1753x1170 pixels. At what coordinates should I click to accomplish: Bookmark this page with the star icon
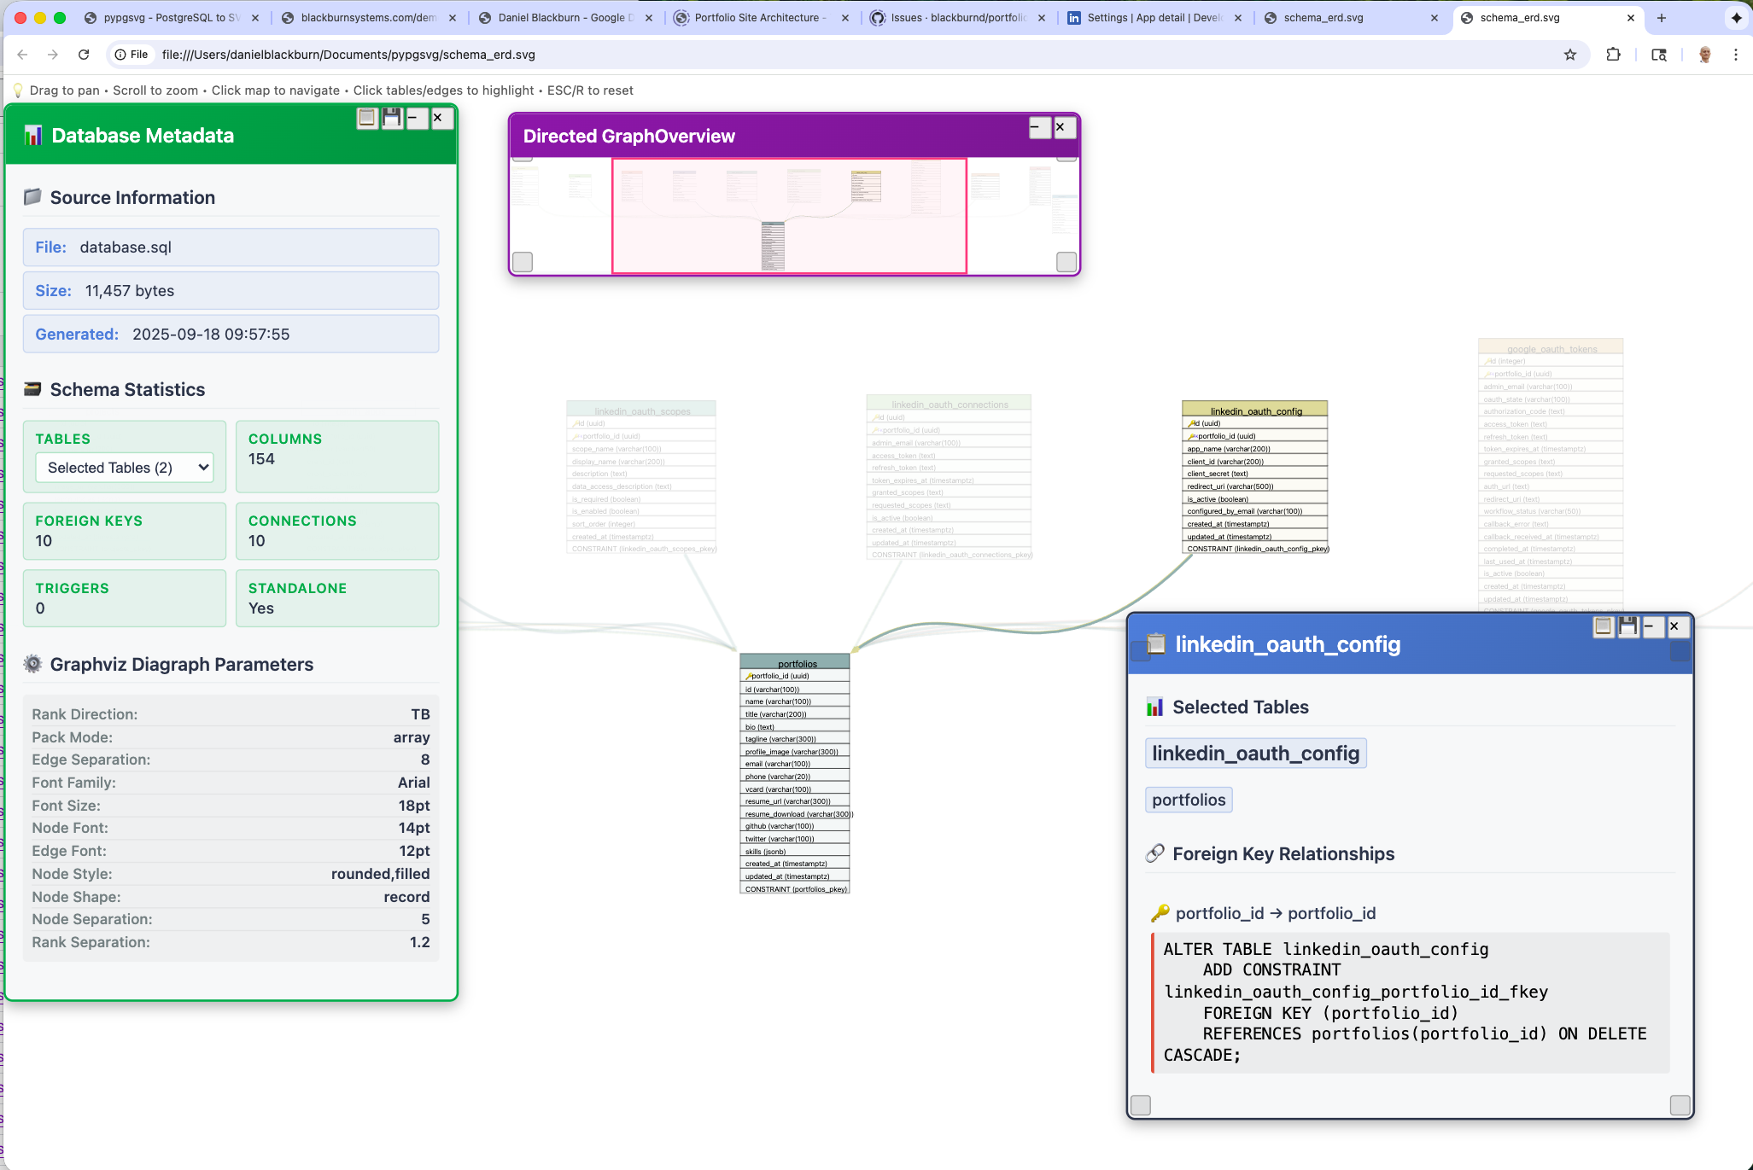(x=1570, y=55)
